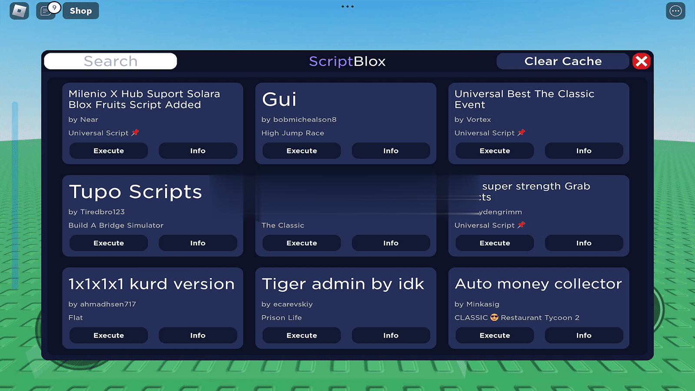Focus the Search input field
The image size is (695, 391).
pos(110,61)
